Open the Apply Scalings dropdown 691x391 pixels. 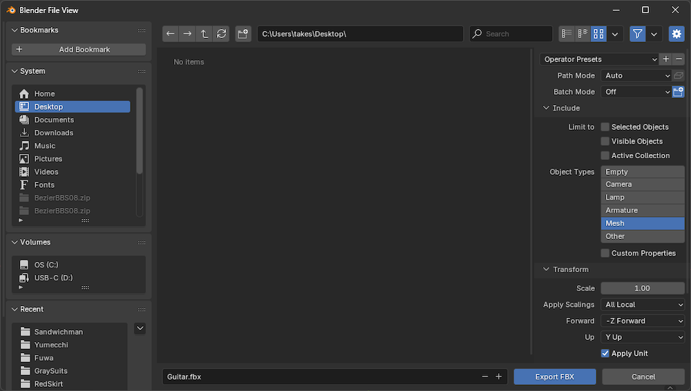(x=643, y=305)
